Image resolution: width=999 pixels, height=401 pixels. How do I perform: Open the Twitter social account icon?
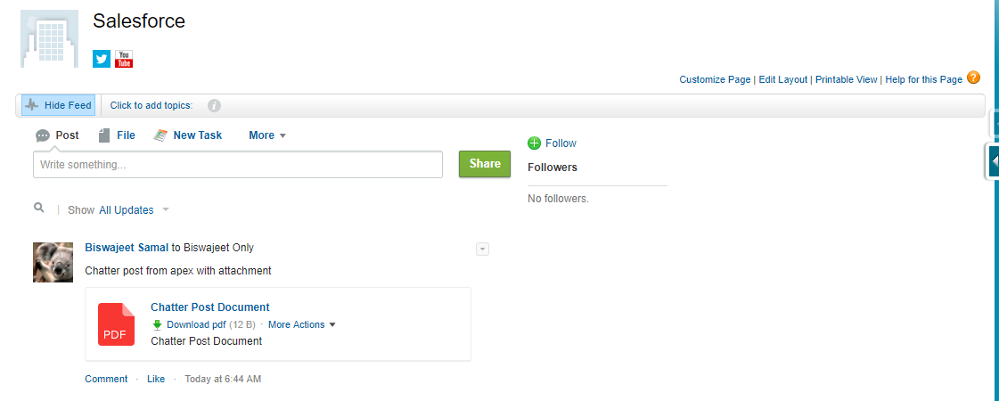coord(102,59)
